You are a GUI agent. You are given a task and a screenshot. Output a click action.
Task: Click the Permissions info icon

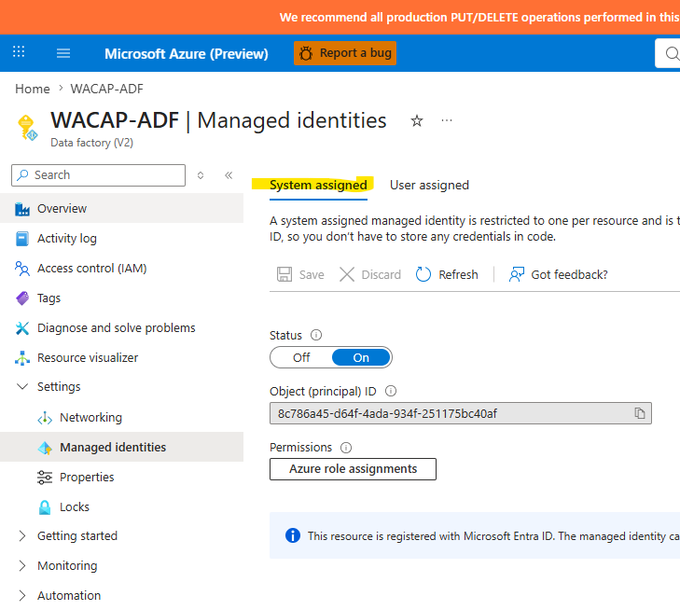coord(346,448)
